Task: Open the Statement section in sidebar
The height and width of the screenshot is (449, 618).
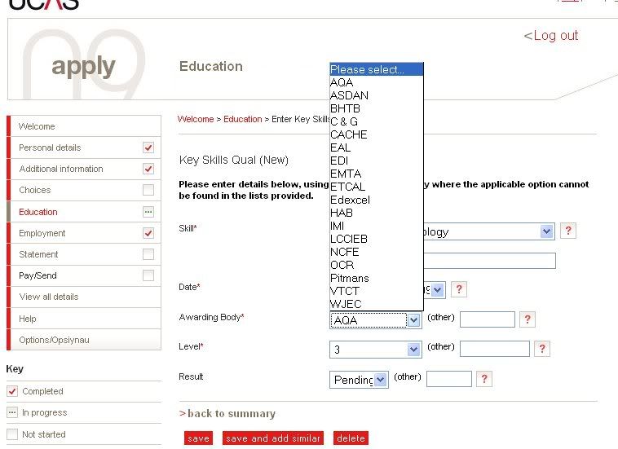Action: [41, 254]
